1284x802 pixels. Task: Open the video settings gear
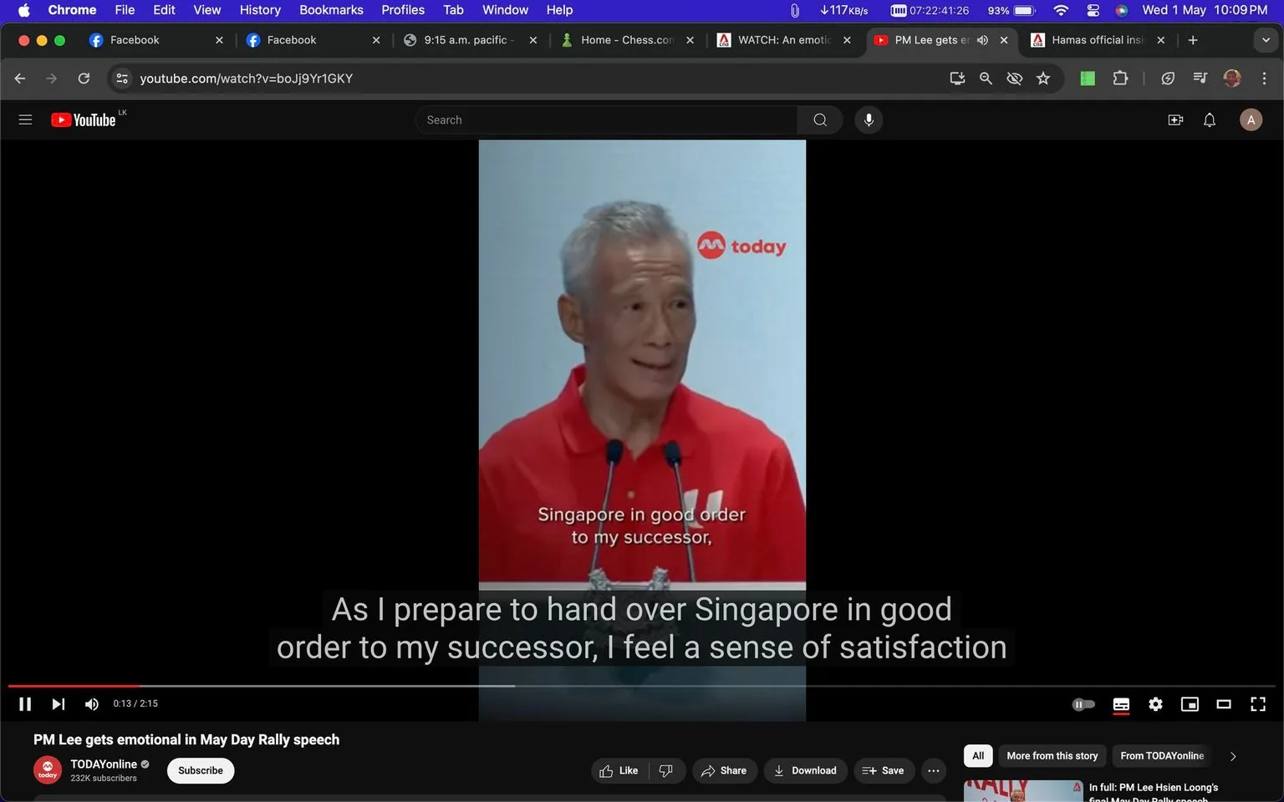tap(1155, 704)
